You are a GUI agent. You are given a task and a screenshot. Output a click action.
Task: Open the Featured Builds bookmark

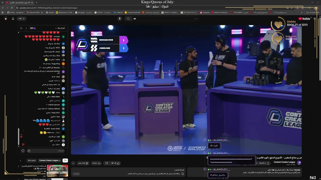click(x=35, y=12)
